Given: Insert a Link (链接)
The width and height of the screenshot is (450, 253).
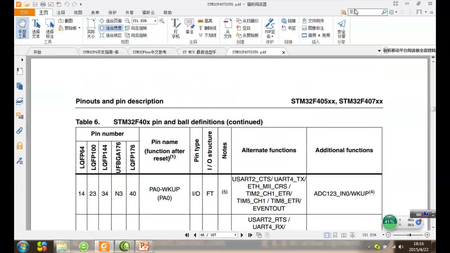Looking at the screenshot, I should pos(289,21).
